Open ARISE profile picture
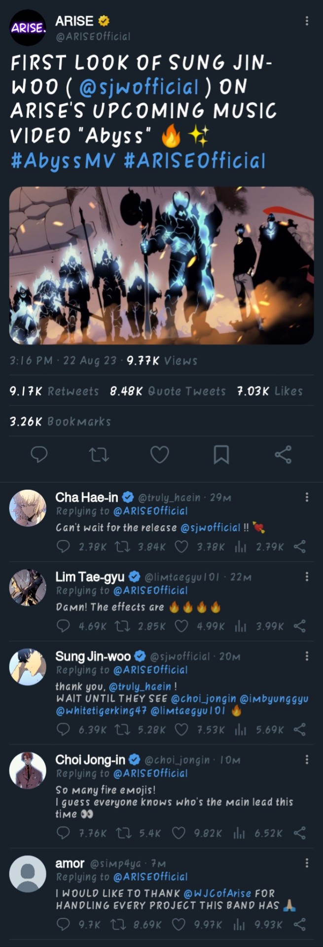This screenshot has height=947, width=323. (28, 28)
